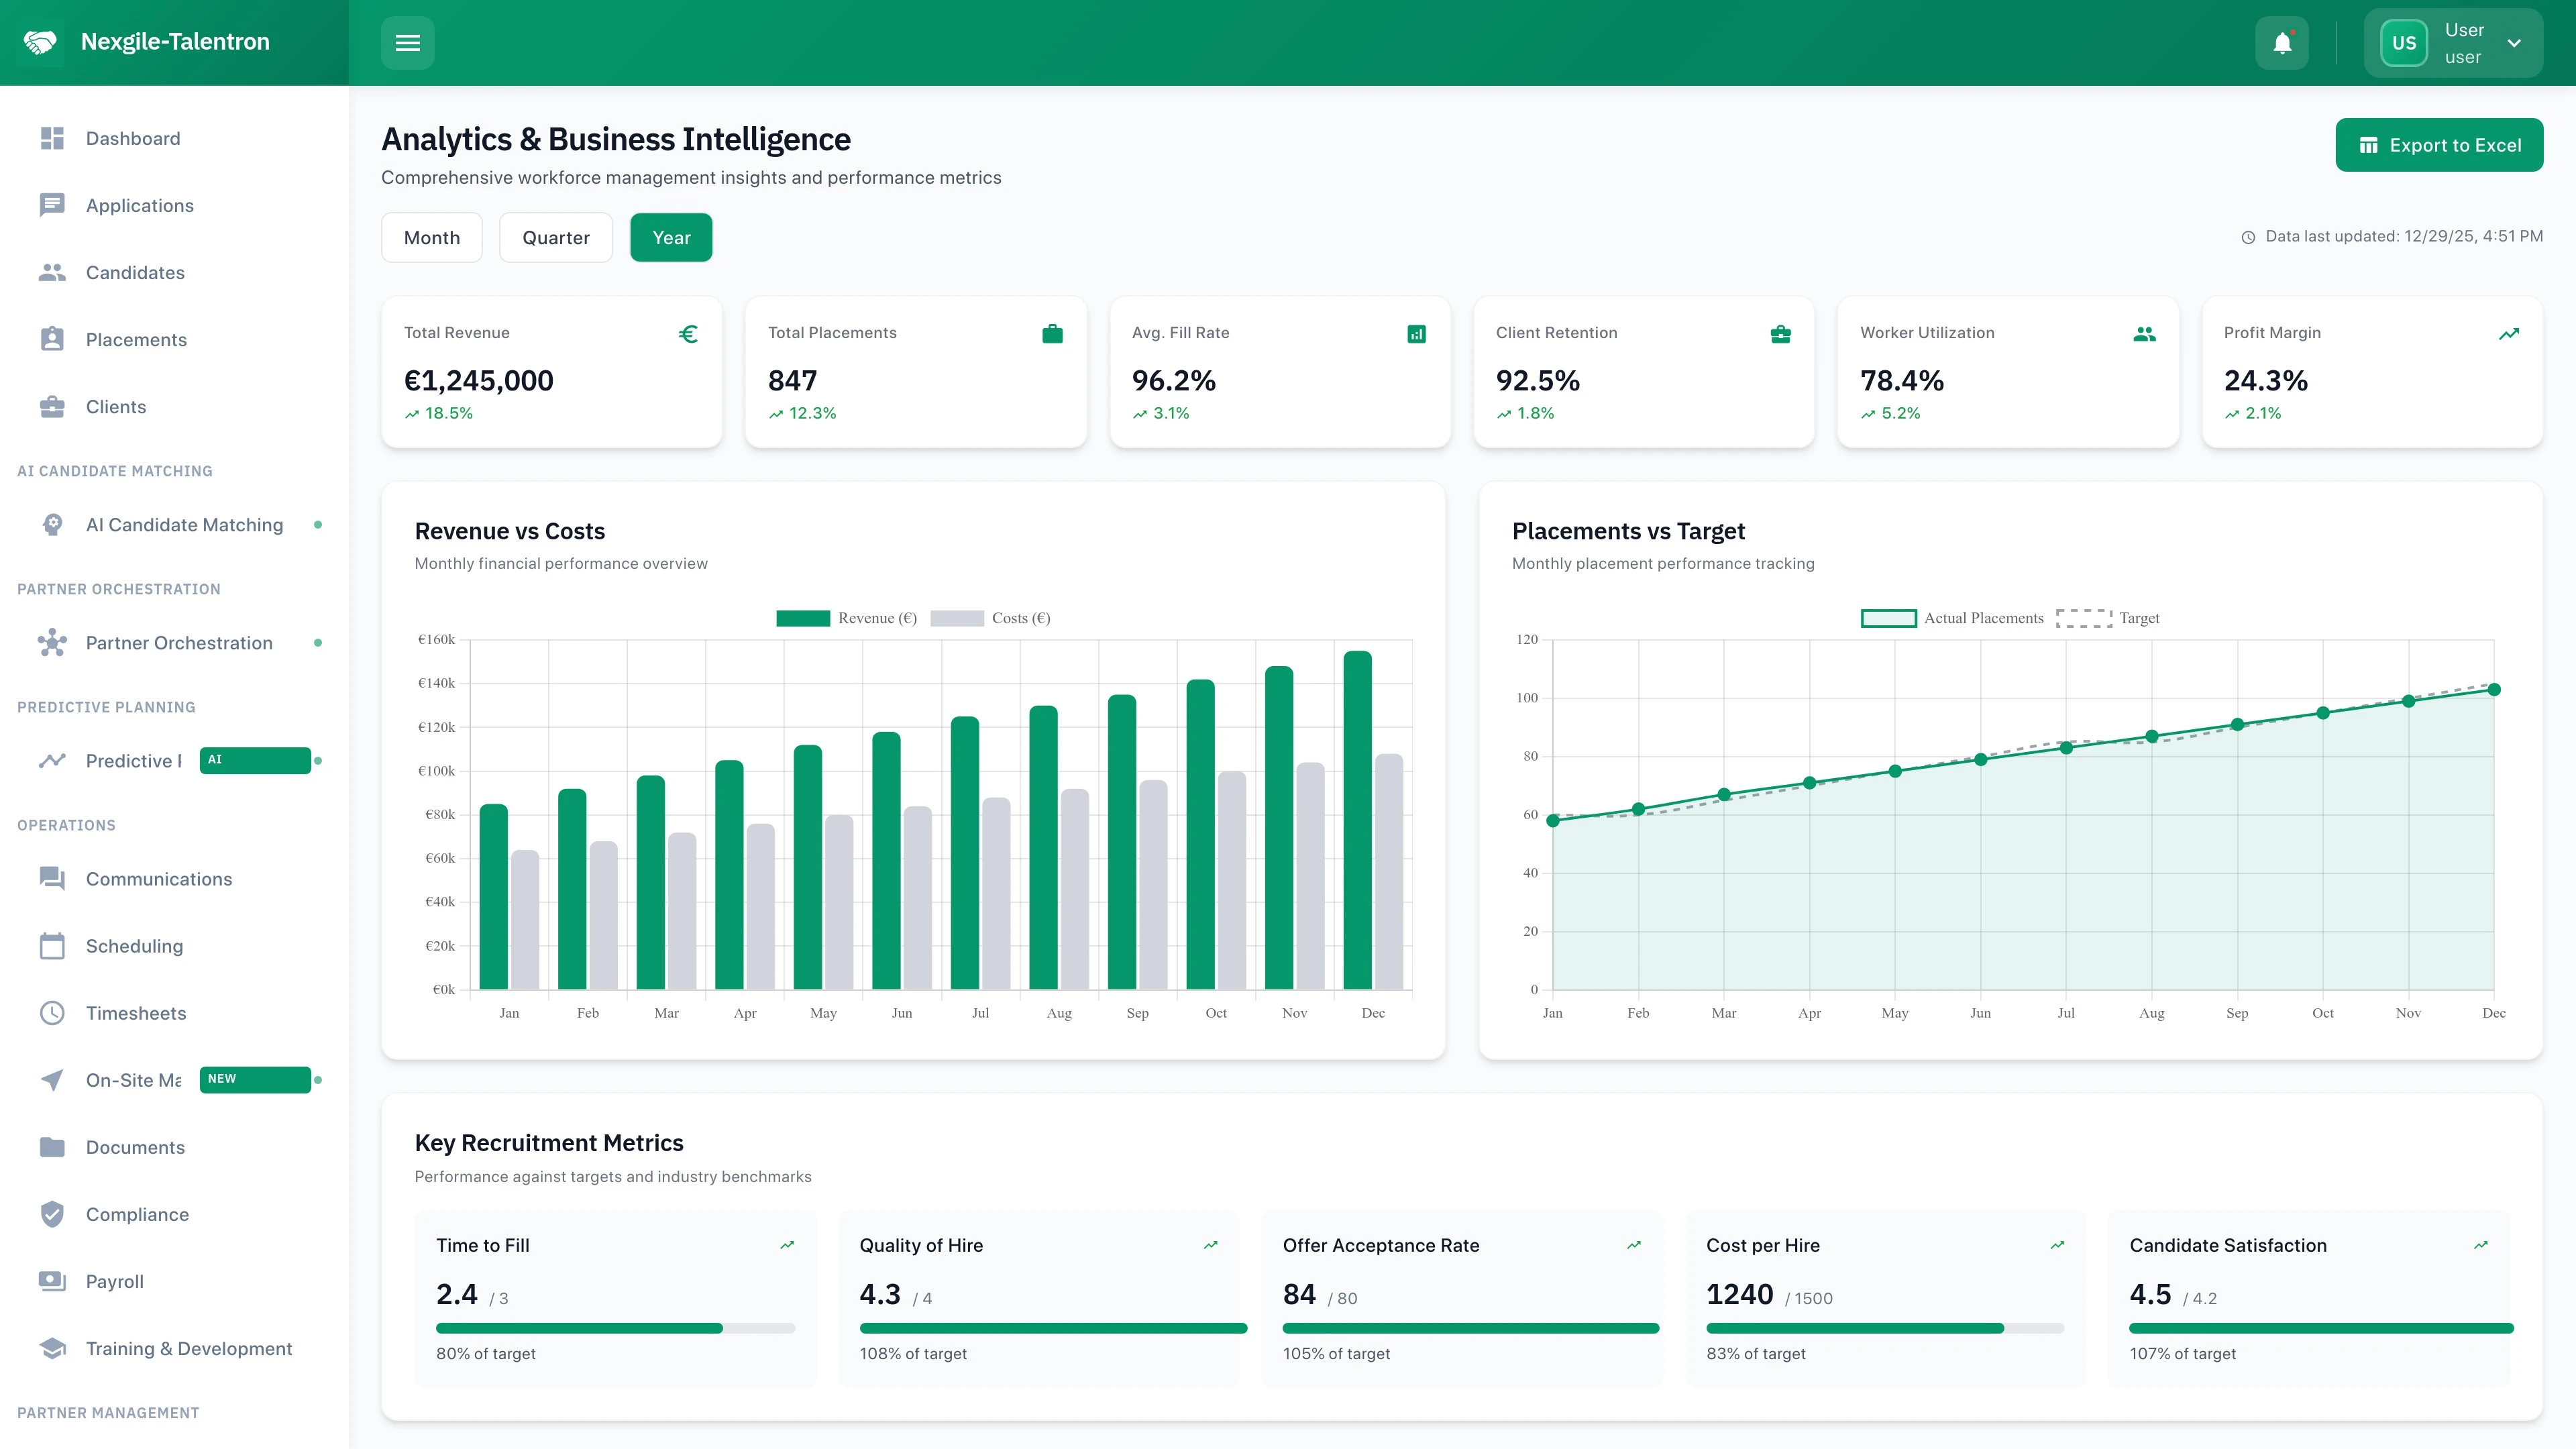The width and height of the screenshot is (2576, 1449).
Task: Open Timesheets via the clock icon
Action: pos(52,1013)
